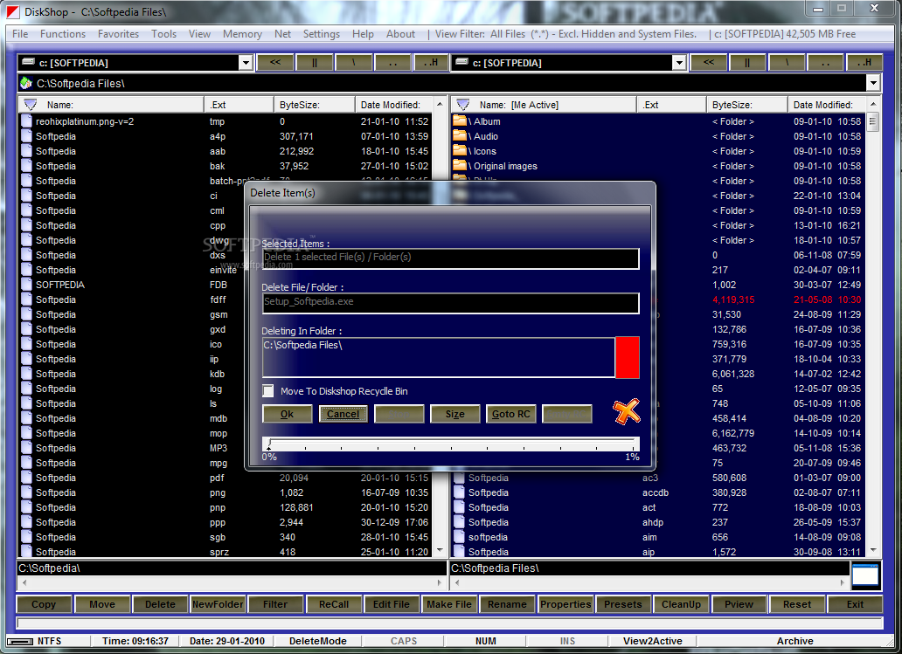Click the Original images folder icon
The width and height of the screenshot is (902, 654).
pos(459,166)
